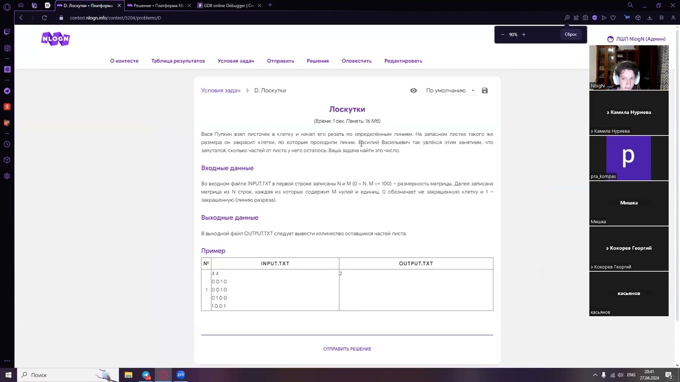Show hidden tray icons chevron
This screenshot has width=680, height=382.
pyautogui.click(x=595, y=375)
